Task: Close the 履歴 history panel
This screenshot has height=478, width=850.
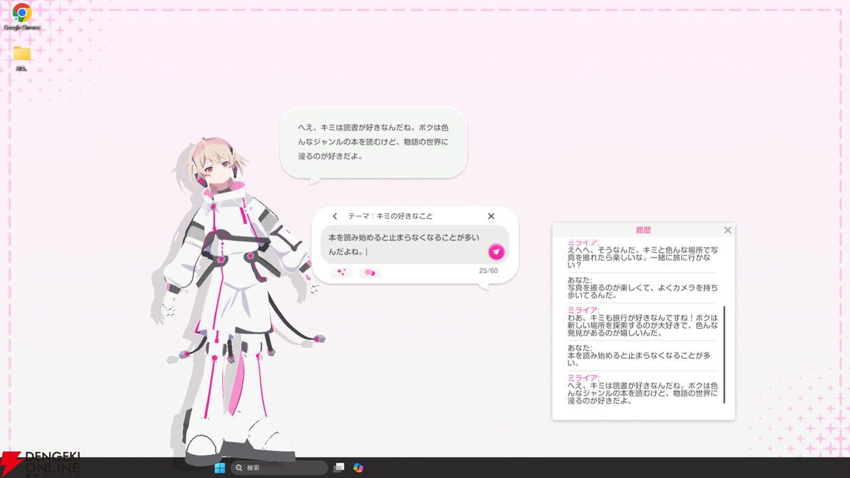Action: 727,230
